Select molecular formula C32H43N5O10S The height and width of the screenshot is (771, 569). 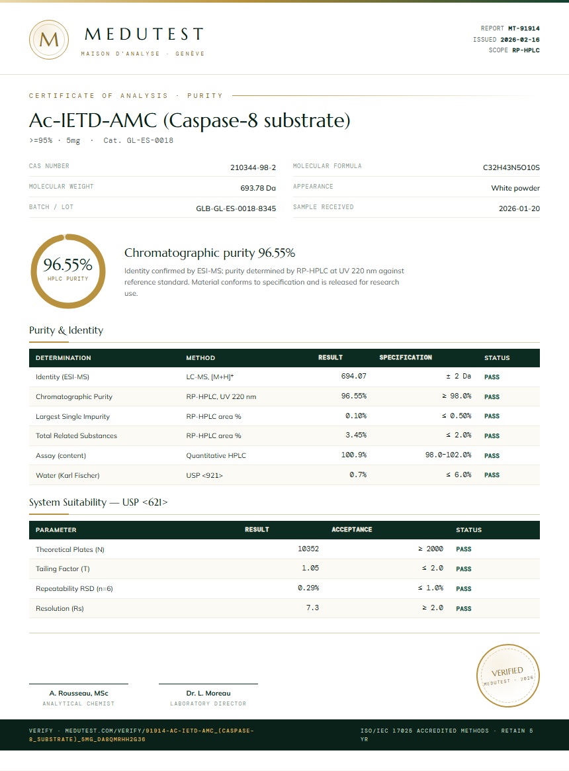coord(511,167)
